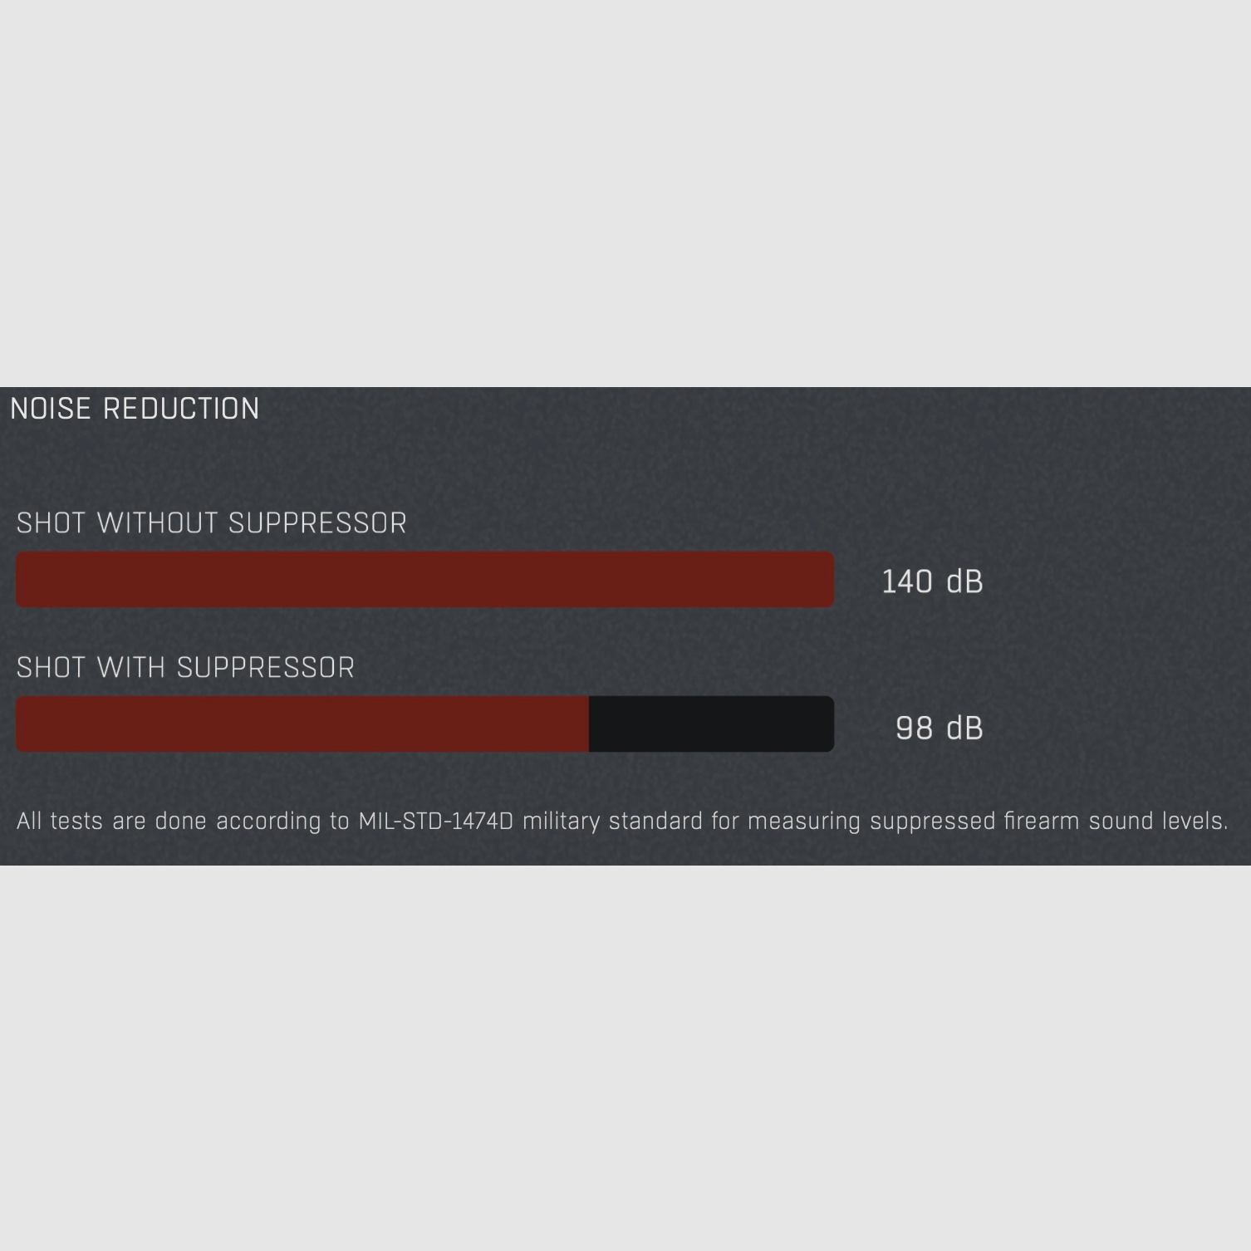
Task: Click the empty light gray area above panel
Action: point(625,191)
